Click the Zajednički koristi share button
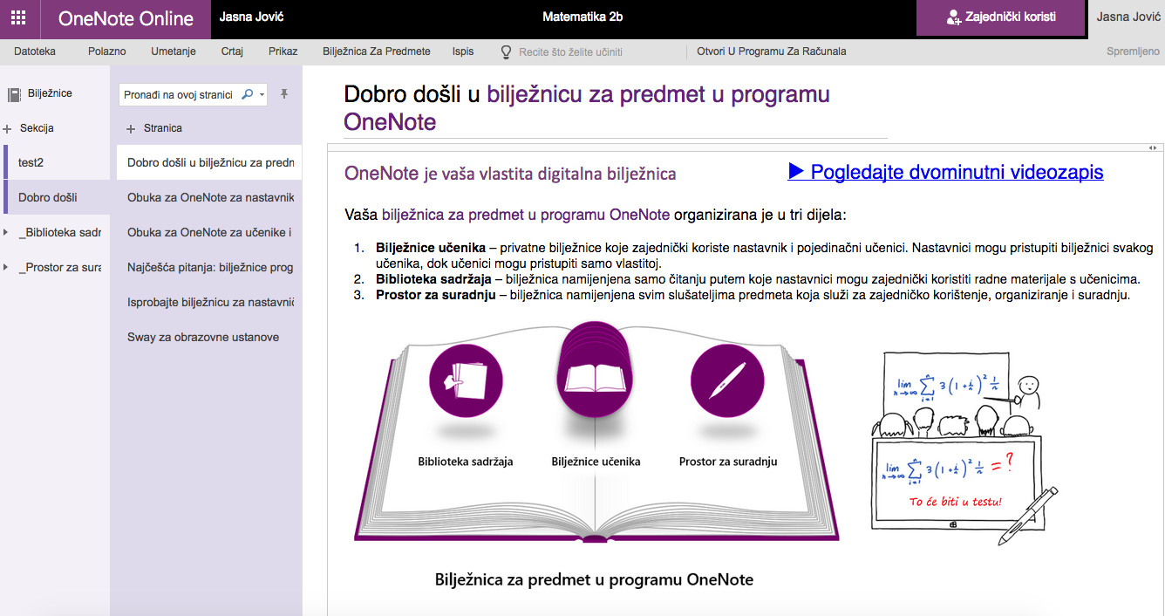This screenshot has width=1165, height=616. tap(1001, 17)
